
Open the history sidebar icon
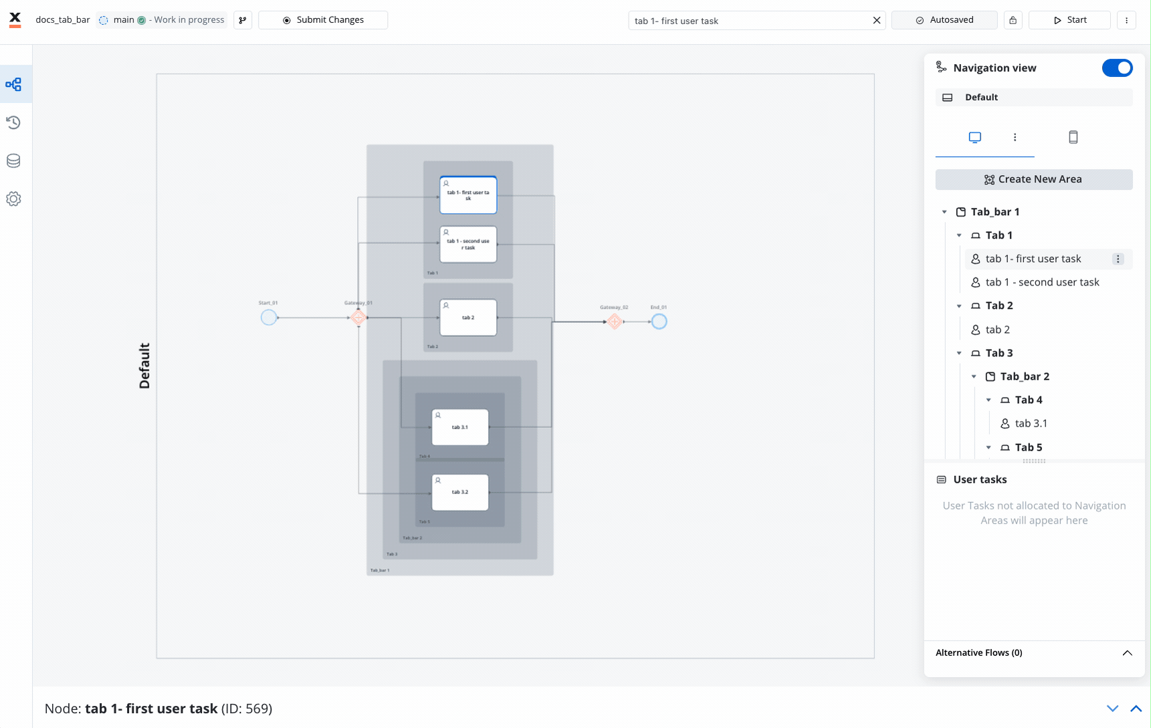point(13,122)
